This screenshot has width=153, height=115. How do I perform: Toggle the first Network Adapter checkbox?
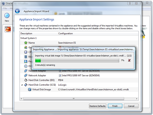pyautogui.click(x=60, y=71)
